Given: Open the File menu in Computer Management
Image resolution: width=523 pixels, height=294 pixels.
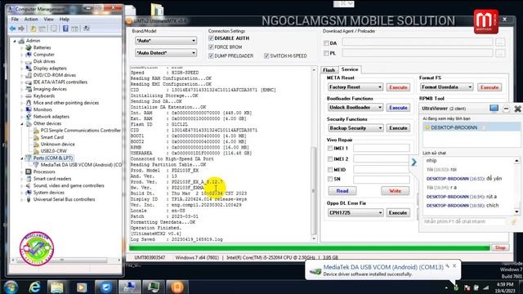Looking at the screenshot, I should click(15, 20).
